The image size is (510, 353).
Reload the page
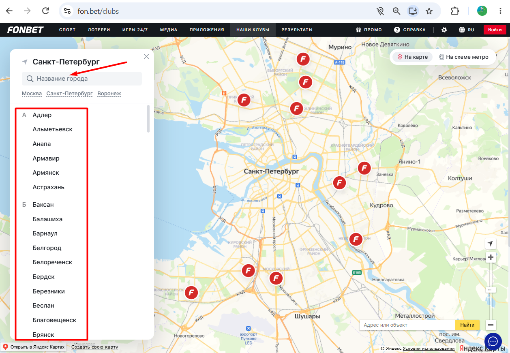pyautogui.click(x=46, y=11)
